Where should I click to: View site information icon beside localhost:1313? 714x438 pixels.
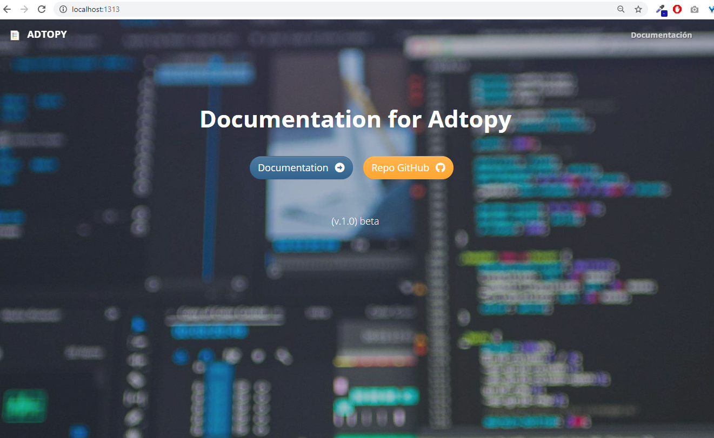coord(63,9)
